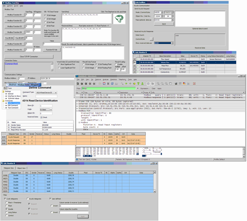This screenshot has width=247, height=221.
Task: Click the Wireshark go to first packet icon
Action: click(138, 84)
